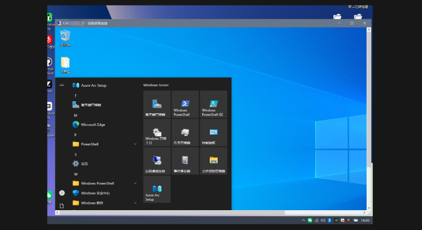
Task: Open Documents icon in Start menu sidebar
Action: (x=62, y=206)
